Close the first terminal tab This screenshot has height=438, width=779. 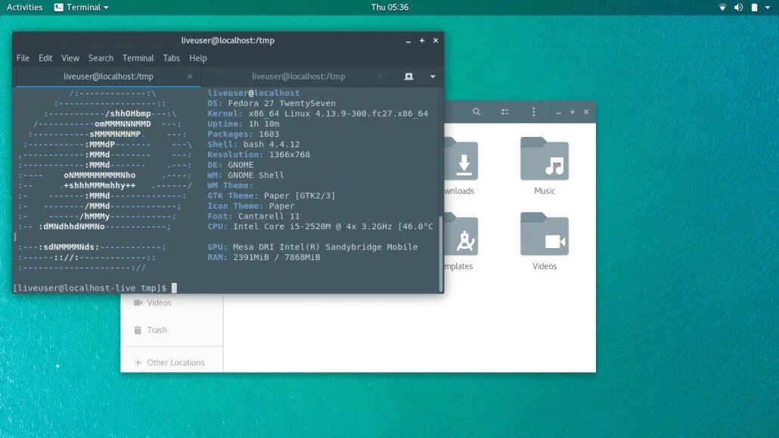coord(190,76)
